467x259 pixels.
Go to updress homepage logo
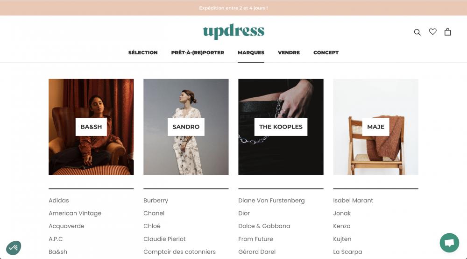[233, 31]
